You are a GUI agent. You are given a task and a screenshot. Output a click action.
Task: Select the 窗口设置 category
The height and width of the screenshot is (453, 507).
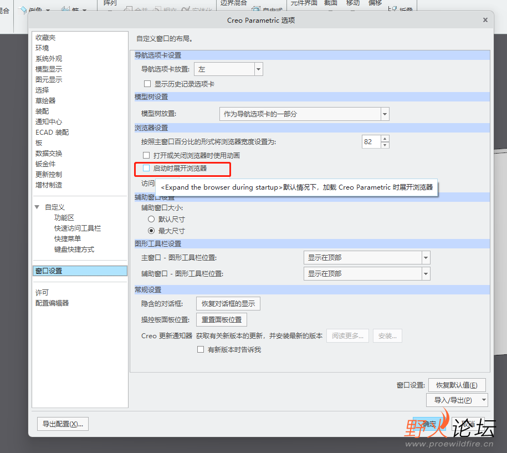(80, 271)
